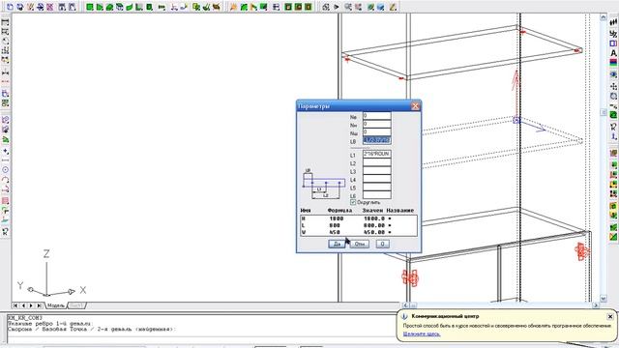The image size is (619, 348).
Task: Click the info icon in Коммуникационный центр balloon
Action: pos(404,316)
